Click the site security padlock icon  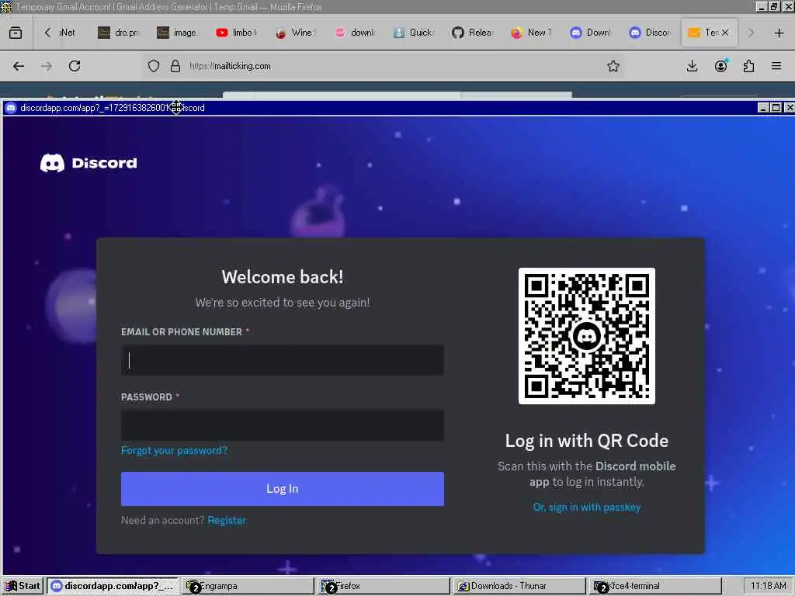(x=175, y=66)
